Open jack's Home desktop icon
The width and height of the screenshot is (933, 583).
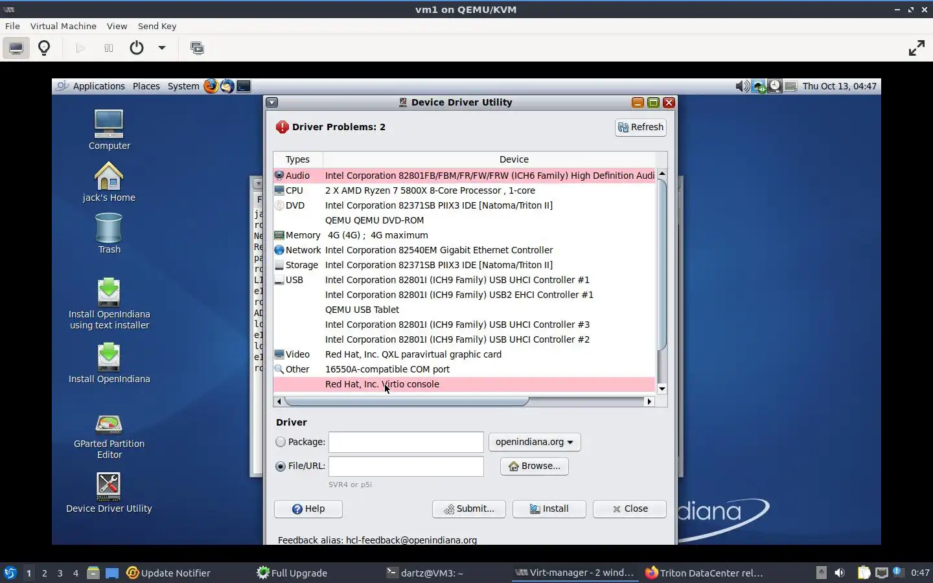tap(109, 181)
